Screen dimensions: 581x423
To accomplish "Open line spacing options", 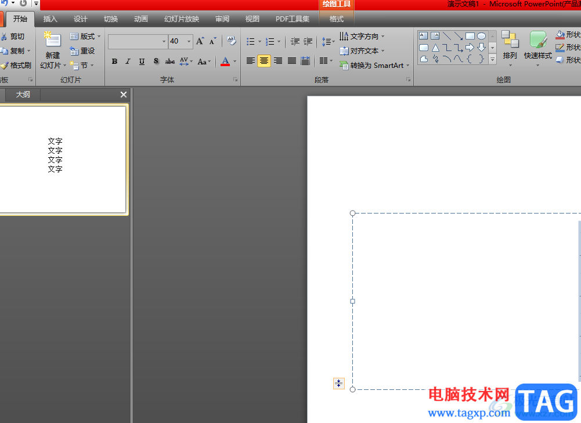I will click(328, 41).
